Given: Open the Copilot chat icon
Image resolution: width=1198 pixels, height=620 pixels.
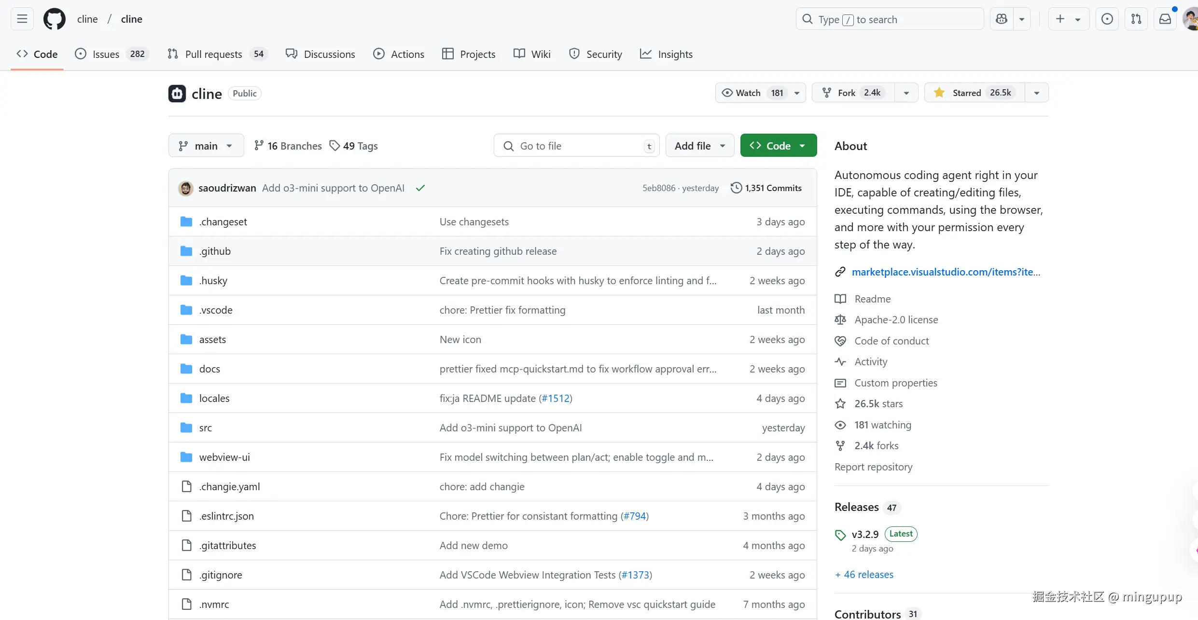Looking at the screenshot, I should click(1002, 19).
